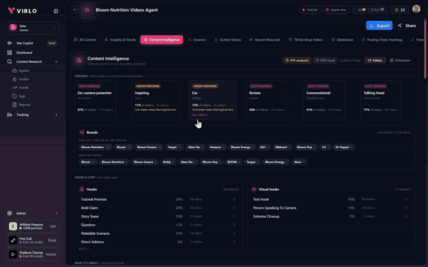Image resolution: width=428 pixels, height=267 pixels.
Task: Click the flame streak counter 22
Action: [400, 10]
